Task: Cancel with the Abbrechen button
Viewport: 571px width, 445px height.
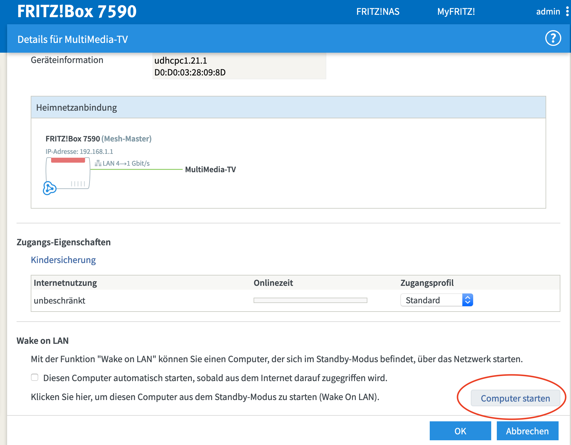Action: coord(527,431)
